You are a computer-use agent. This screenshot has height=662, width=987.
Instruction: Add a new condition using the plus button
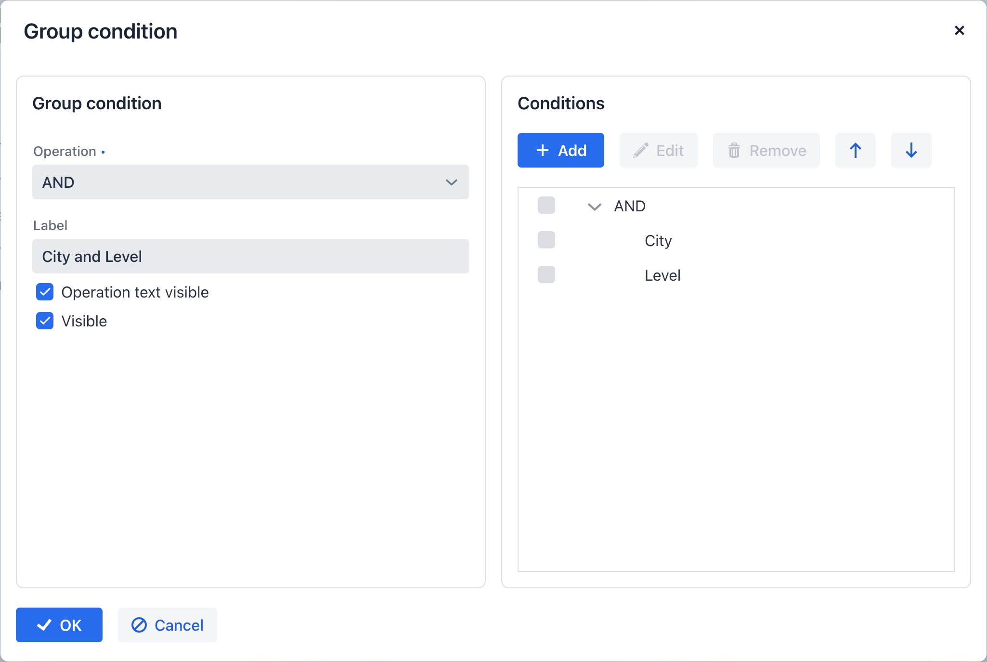(560, 150)
